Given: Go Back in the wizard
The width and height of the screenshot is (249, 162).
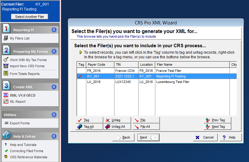Looking at the screenshot, I should click(123, 137).
